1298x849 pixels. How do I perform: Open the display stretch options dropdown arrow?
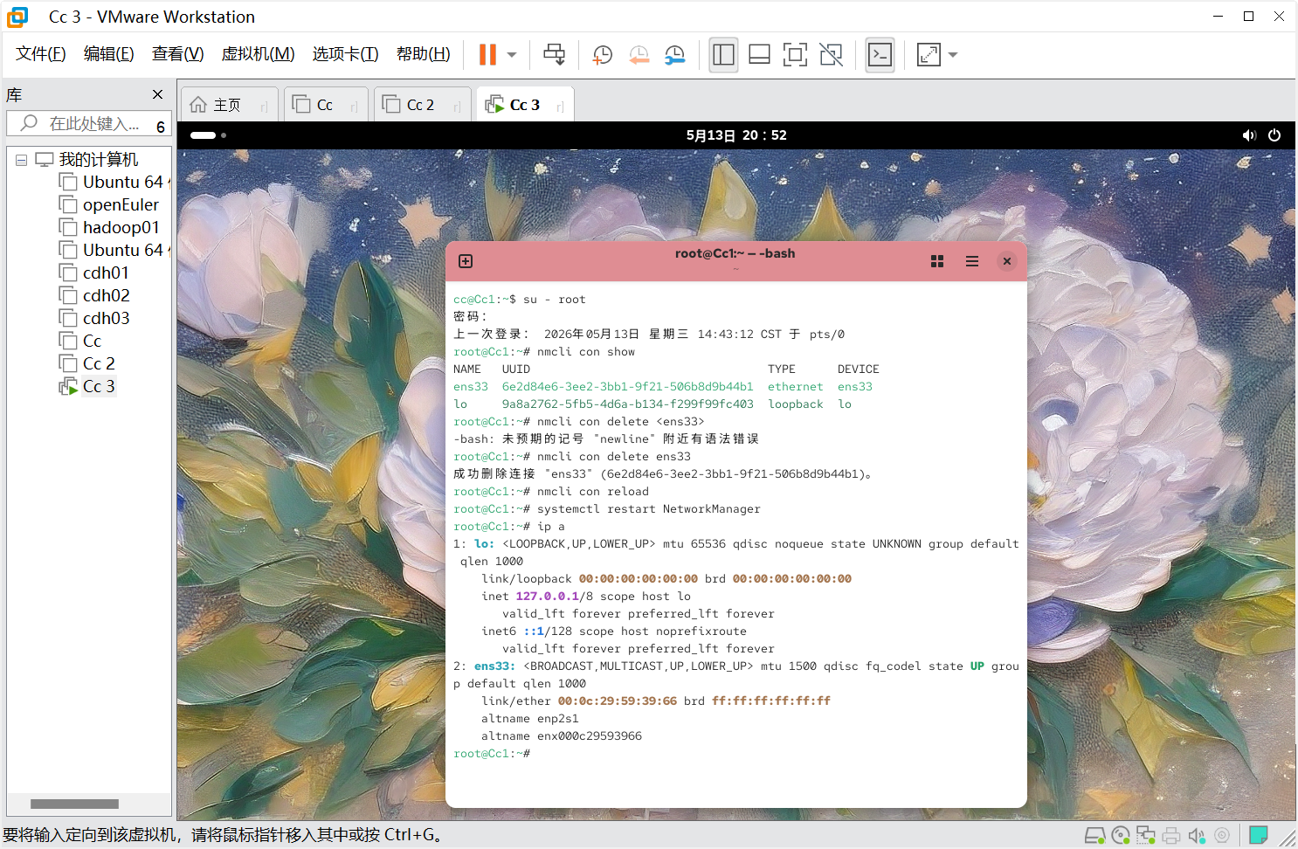(x=953, y=55)
